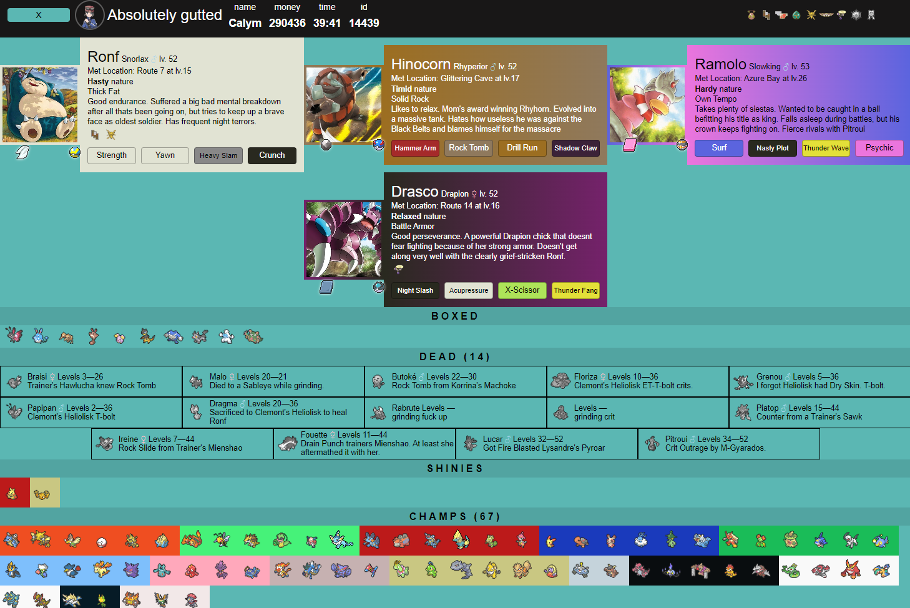Click the Cliff Badge icon in header
The width and height of the screenshot is (910, 608).
[766, 15]
